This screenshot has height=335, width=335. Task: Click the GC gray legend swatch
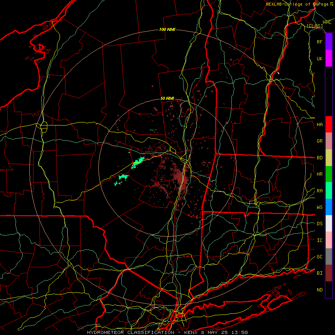click(329, 256)
